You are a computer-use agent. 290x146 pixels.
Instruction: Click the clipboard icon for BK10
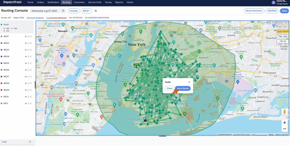pyautogui.click(x=31, y=97)
